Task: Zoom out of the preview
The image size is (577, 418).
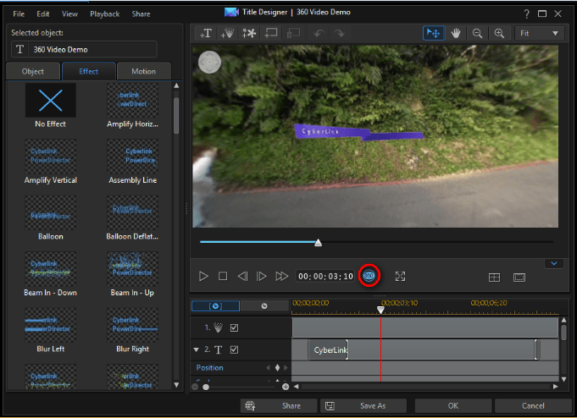Action: tap(477, 34)
